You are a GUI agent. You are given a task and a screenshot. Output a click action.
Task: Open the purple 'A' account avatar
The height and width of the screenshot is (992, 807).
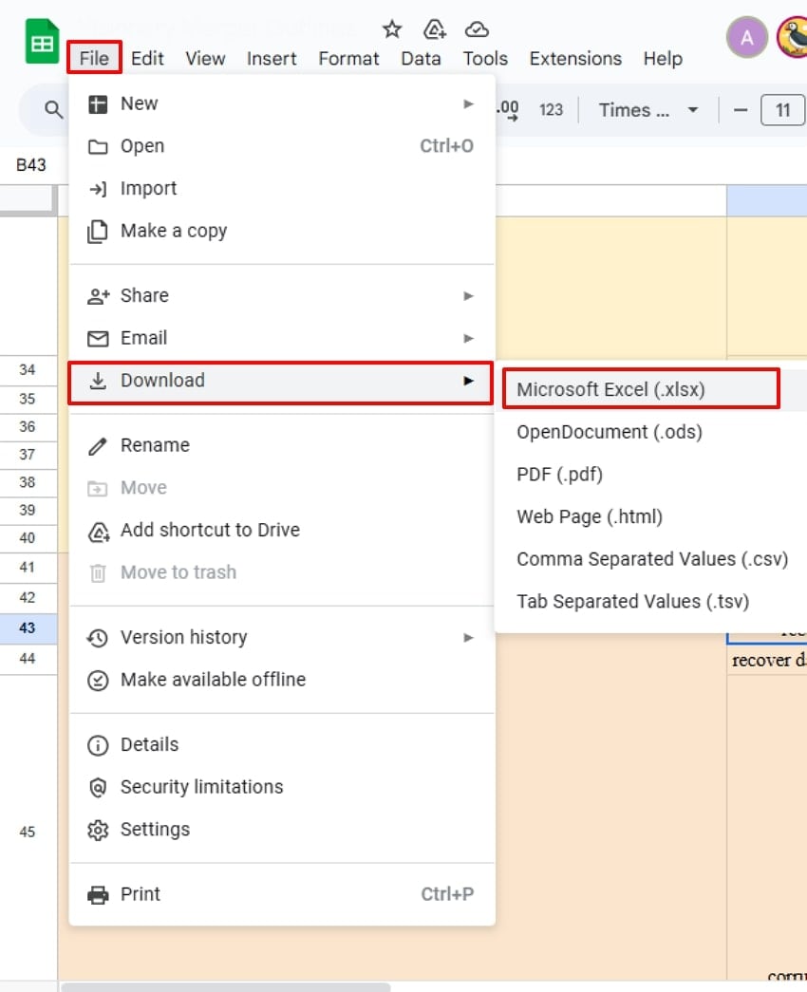(x=747, y=38)
